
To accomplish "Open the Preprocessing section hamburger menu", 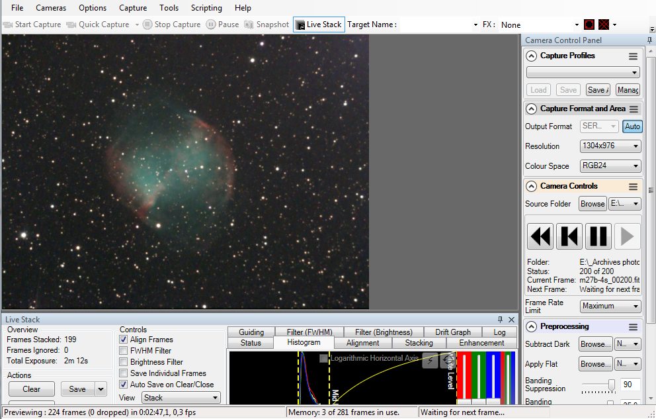I will (633, 327).
